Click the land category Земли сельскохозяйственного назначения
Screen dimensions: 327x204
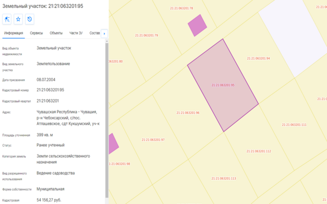point(63,159)
